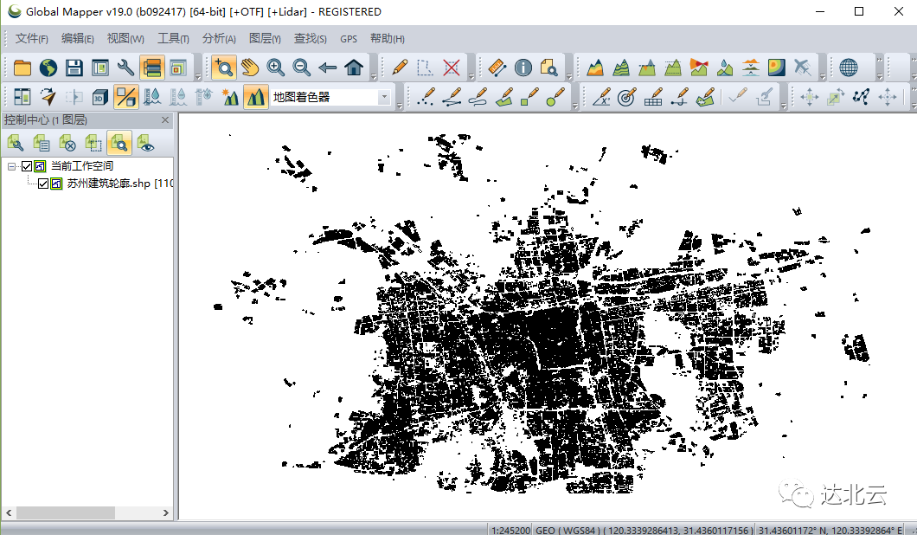
Task: Open the 查找(S) menu
Action: [310, 39]
